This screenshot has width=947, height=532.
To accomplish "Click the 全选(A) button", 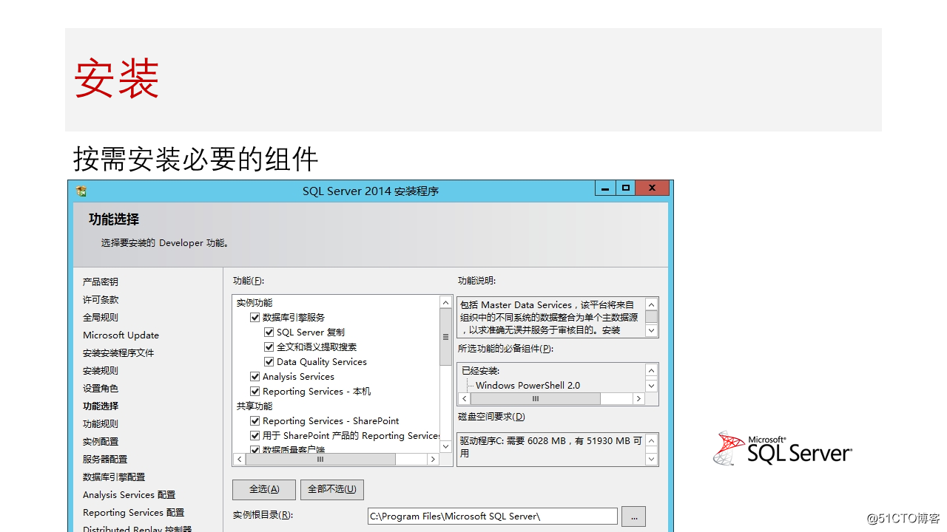I will [x=264, y=489].
